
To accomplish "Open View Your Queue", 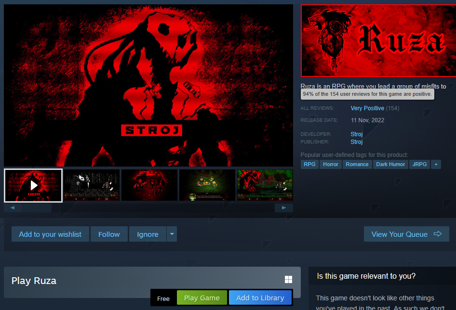I will click(406, 234).
